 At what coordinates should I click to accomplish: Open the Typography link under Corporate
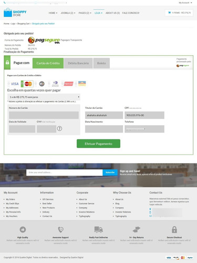[x=85, y=216]
